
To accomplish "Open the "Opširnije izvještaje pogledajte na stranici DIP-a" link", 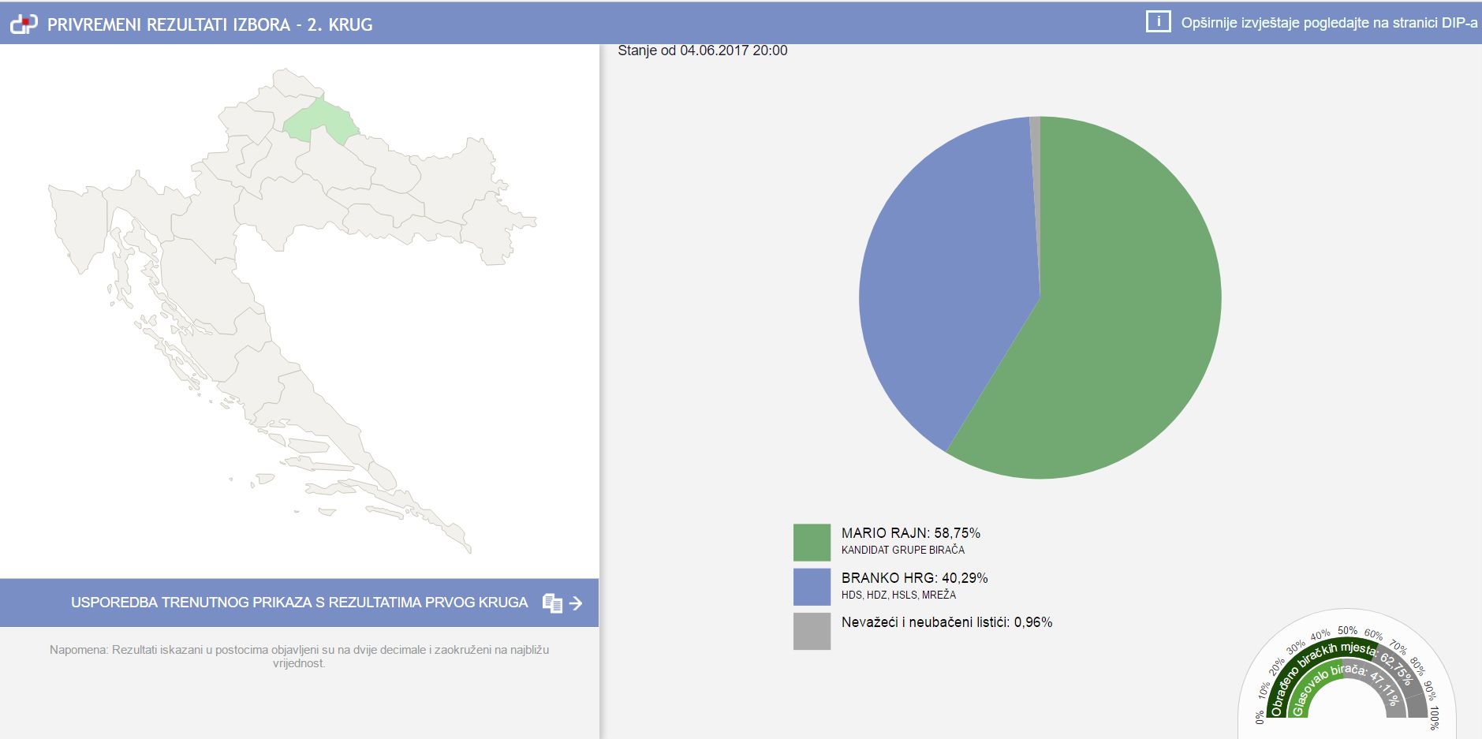I will (1328, 23).
